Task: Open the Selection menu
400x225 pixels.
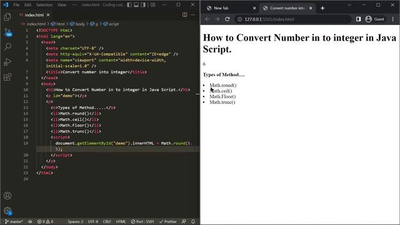Action: click(x=44, y=5)
